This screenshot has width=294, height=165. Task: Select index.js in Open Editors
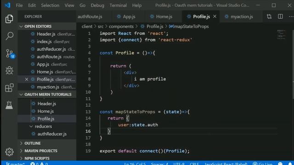[x=47, y=42]
